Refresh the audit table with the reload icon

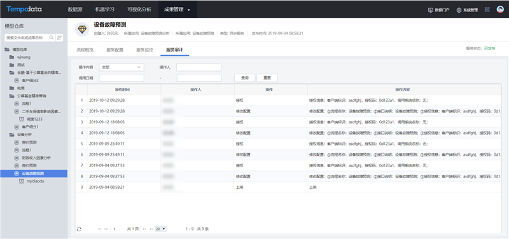click(79, 229)
